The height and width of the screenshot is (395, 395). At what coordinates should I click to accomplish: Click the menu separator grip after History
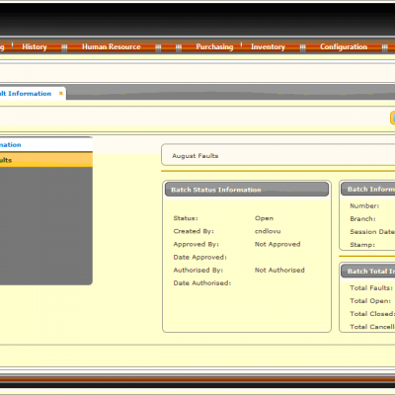pyautogui.click(x=64, y=48)
